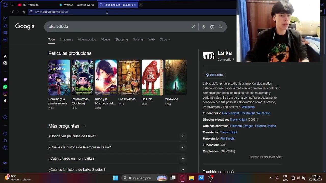Open the Wikipedia link in description
The width and height of the screenshot is (326, 183).
pyautogui.click(x=248, y=107)
